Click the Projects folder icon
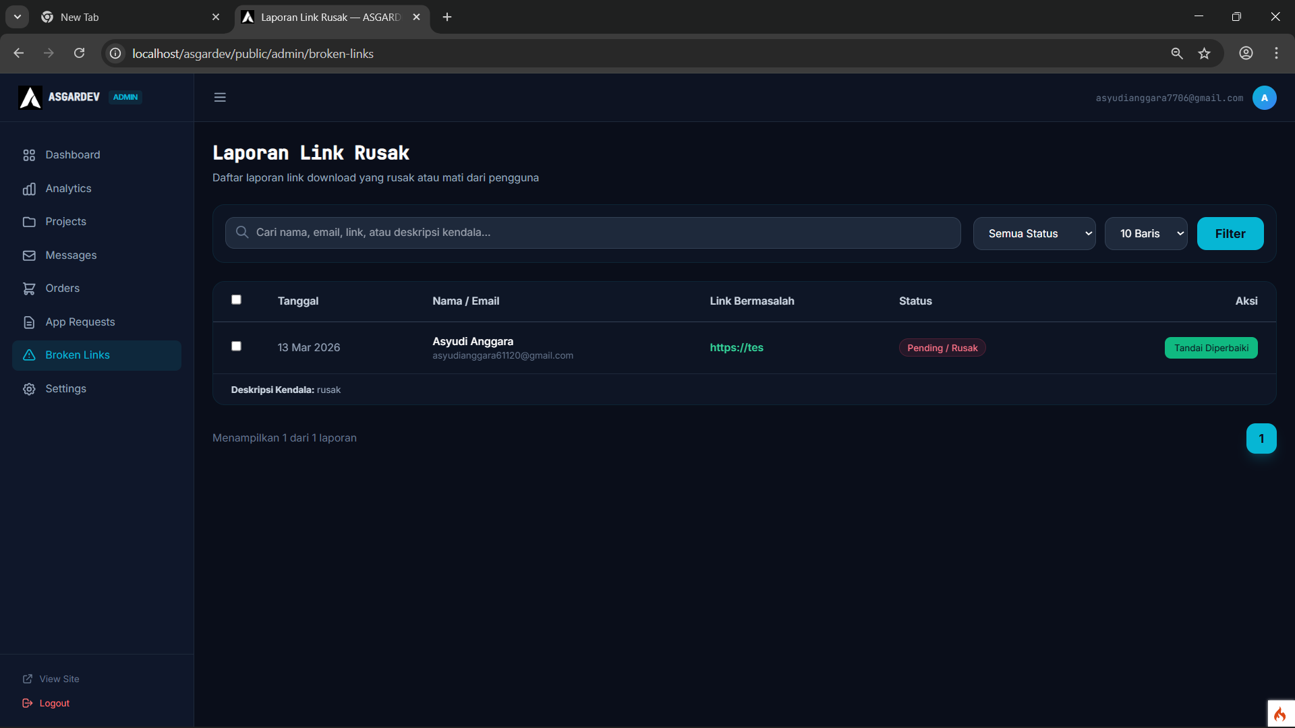 [x=29, y=222]
